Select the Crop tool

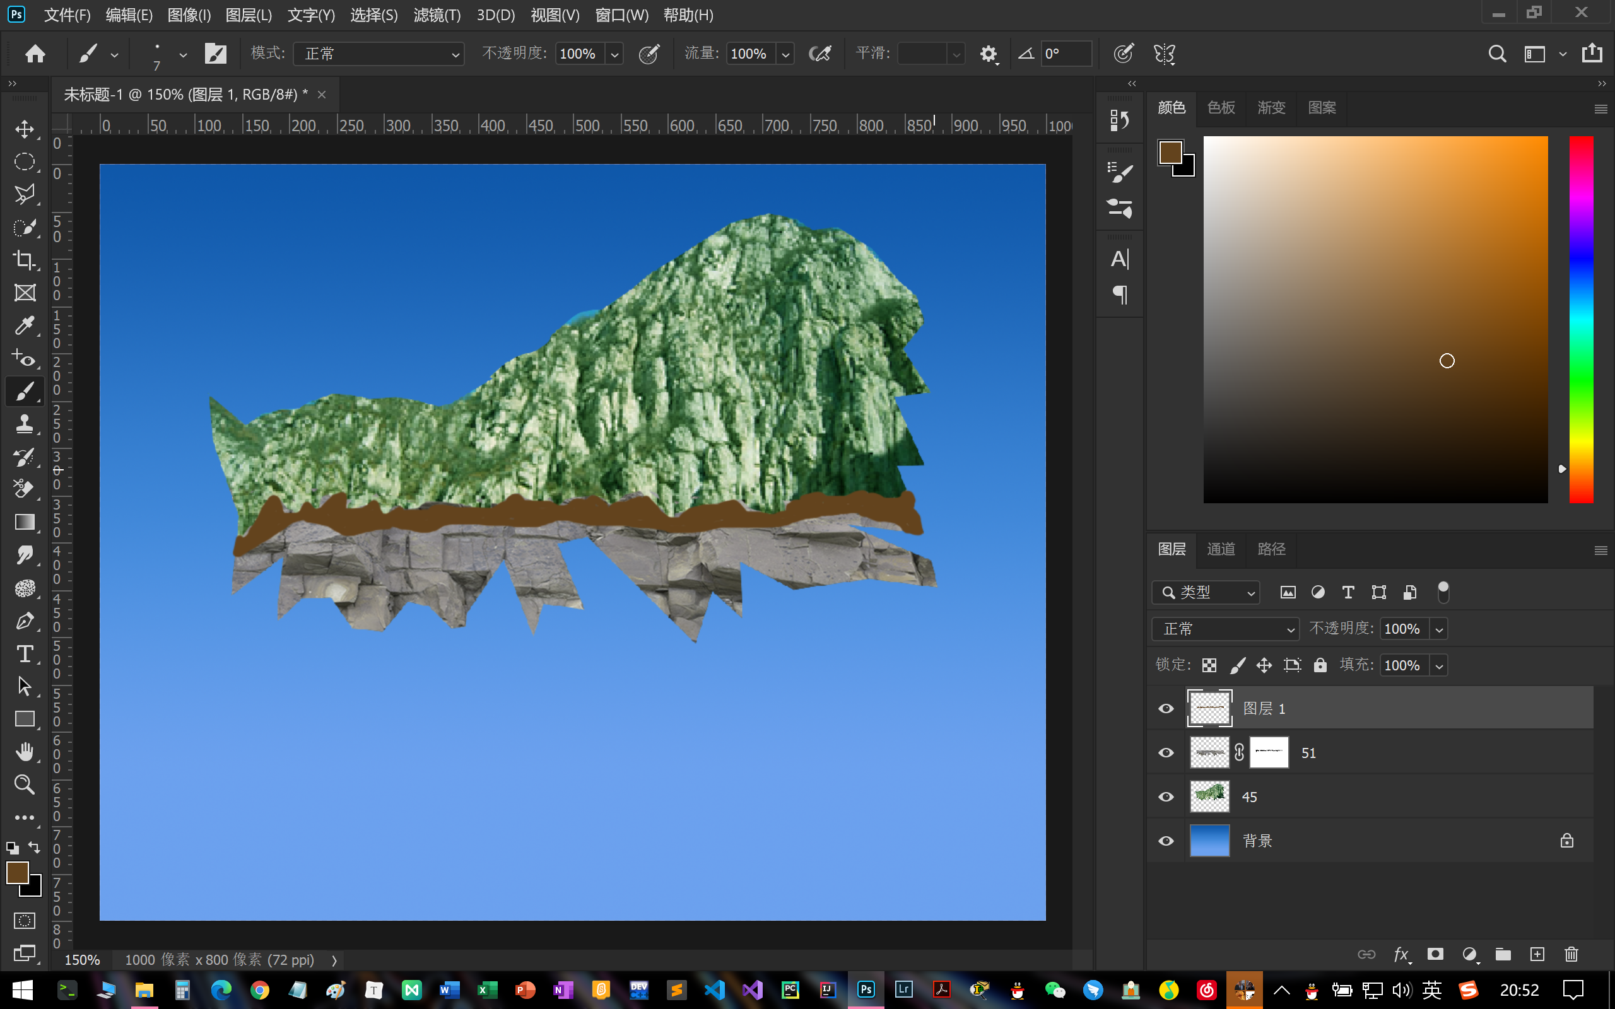[x=25, y=260]
